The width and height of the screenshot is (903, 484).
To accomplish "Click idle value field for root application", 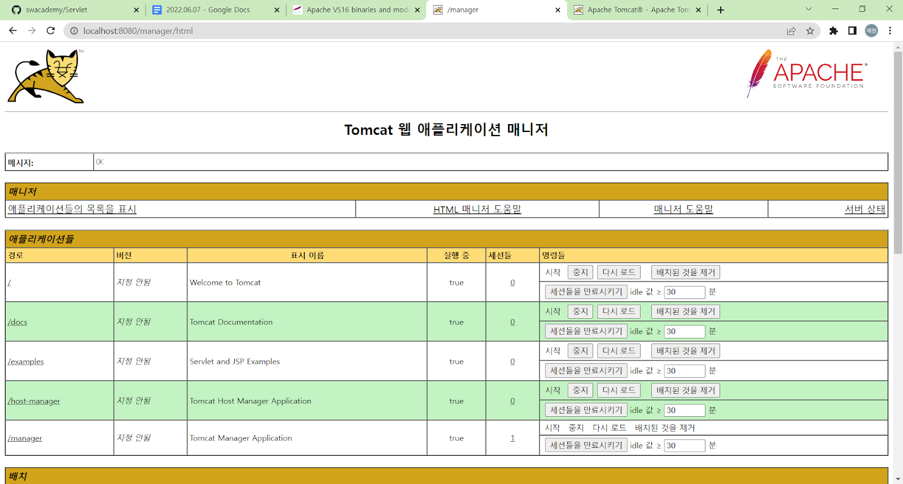I will (x=685, y=292).
